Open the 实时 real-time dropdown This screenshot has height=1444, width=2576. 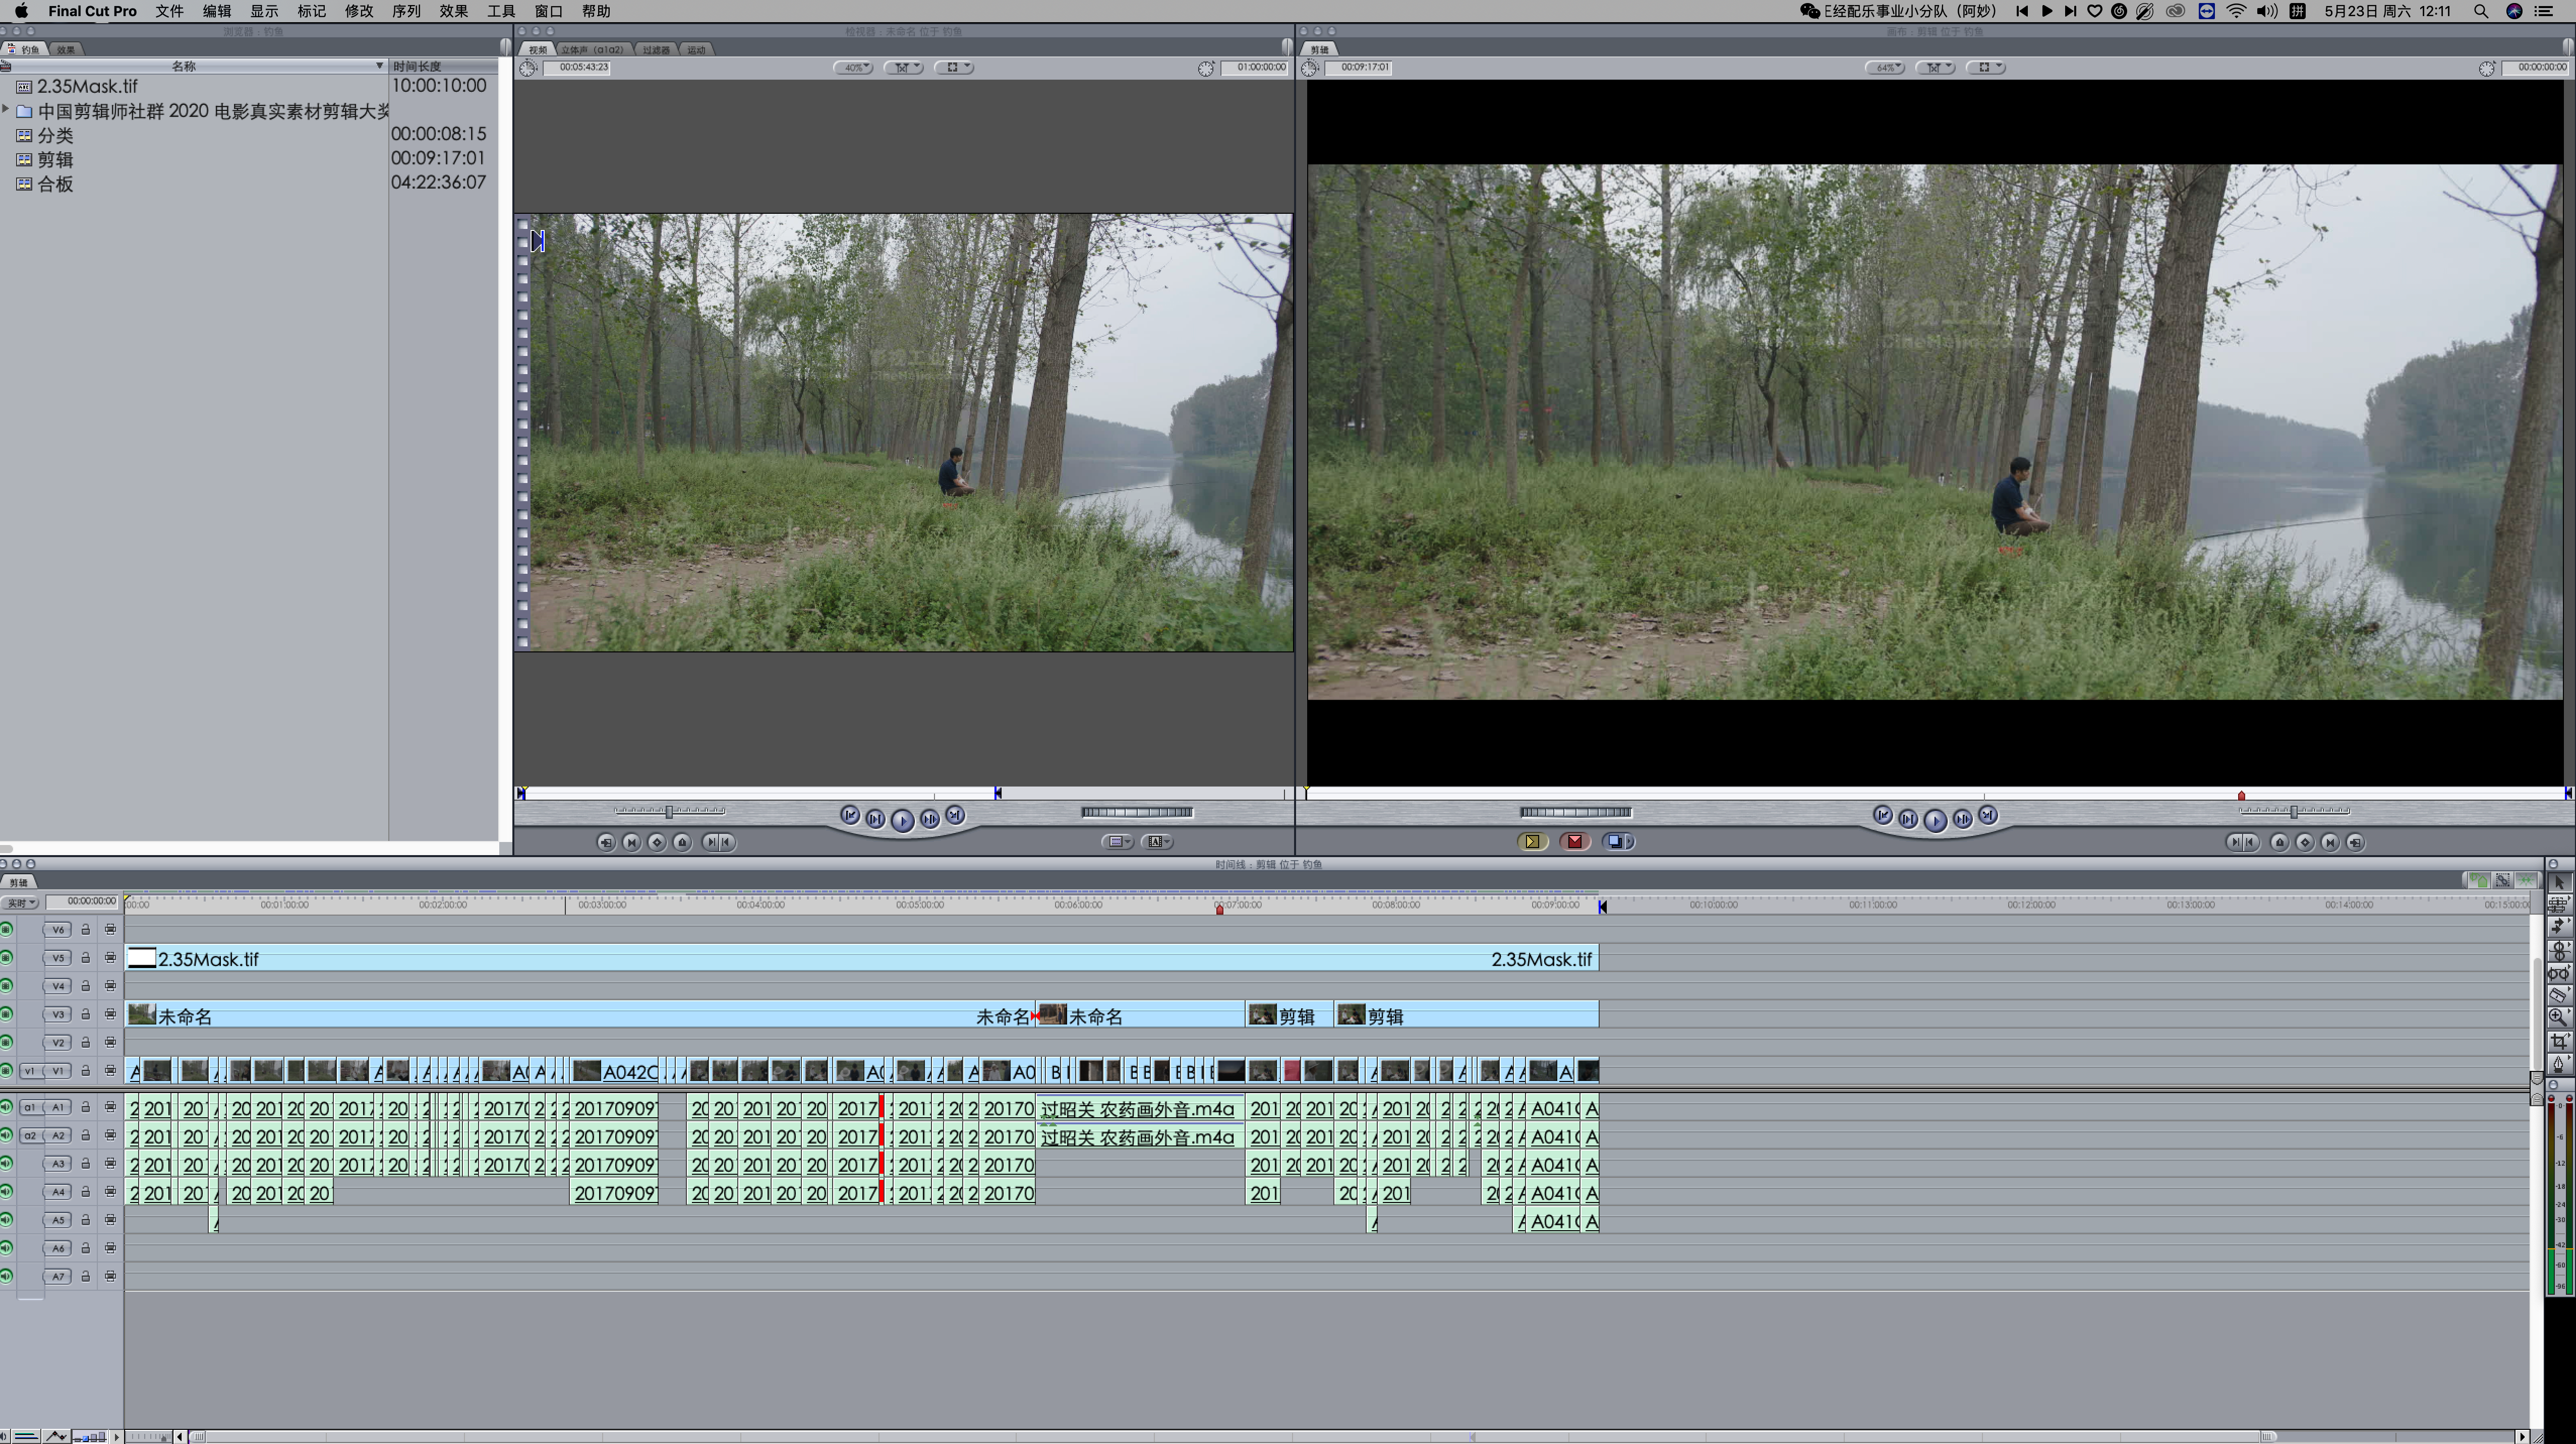click(21, 903)
